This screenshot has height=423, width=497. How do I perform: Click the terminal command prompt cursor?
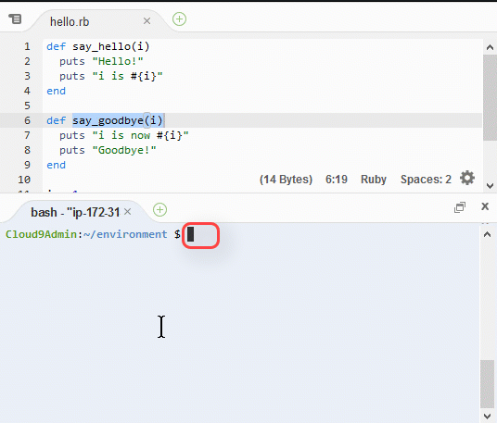coord(190,234)
